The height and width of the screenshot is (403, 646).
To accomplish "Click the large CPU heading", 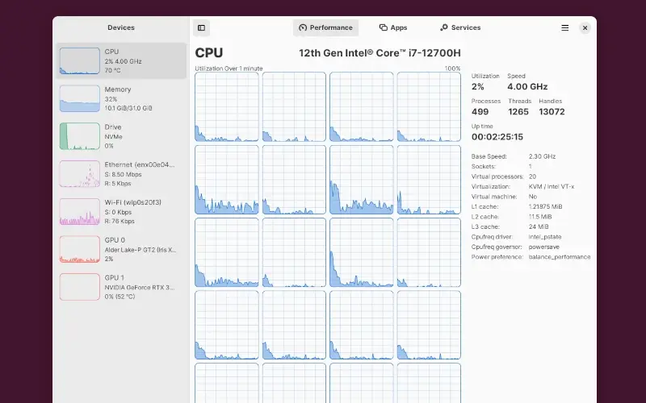I will [x=209, y=52].
